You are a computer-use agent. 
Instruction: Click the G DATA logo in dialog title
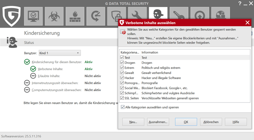122,23
